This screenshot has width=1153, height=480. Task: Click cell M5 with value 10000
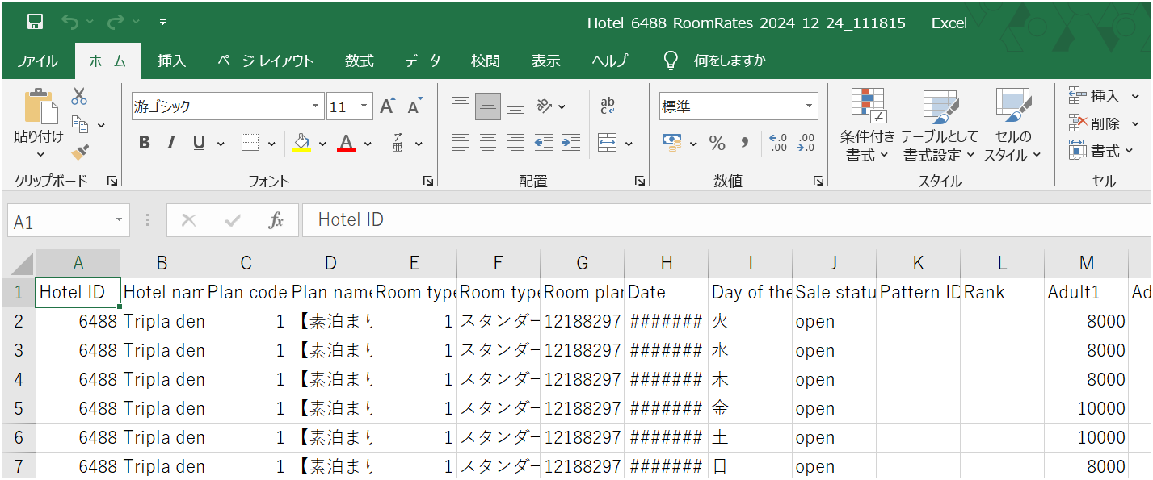tap(1086, 408)
